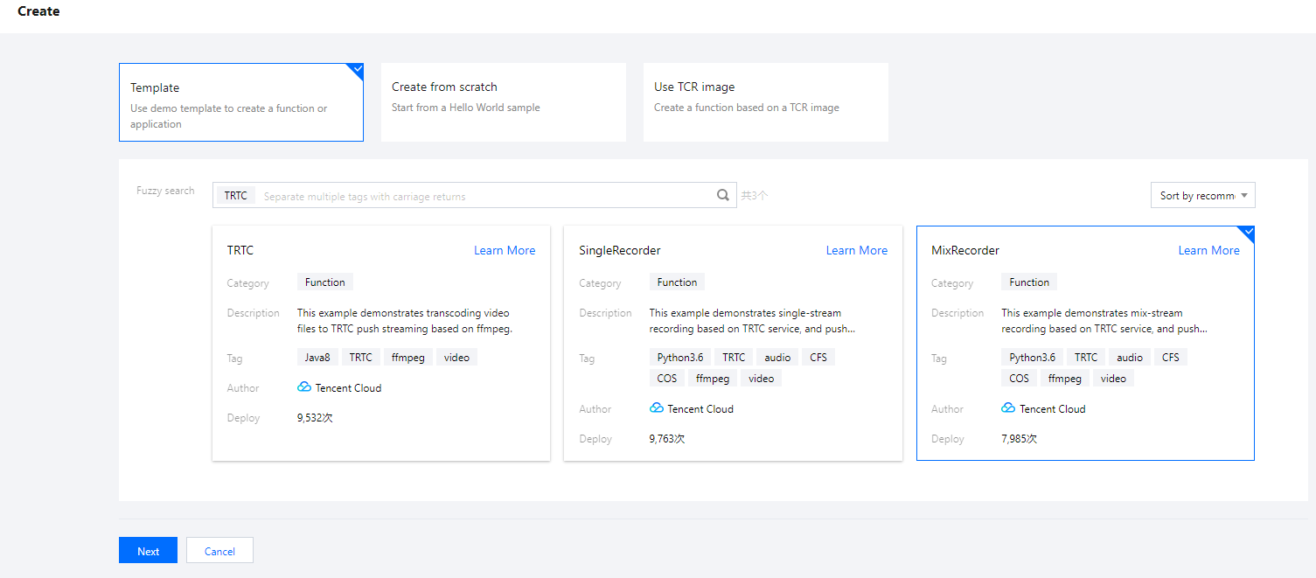Click Tencent Cloud logo in TRTC card
Viewport: 1316px width, 578px height.
click(x=304, y=387)
